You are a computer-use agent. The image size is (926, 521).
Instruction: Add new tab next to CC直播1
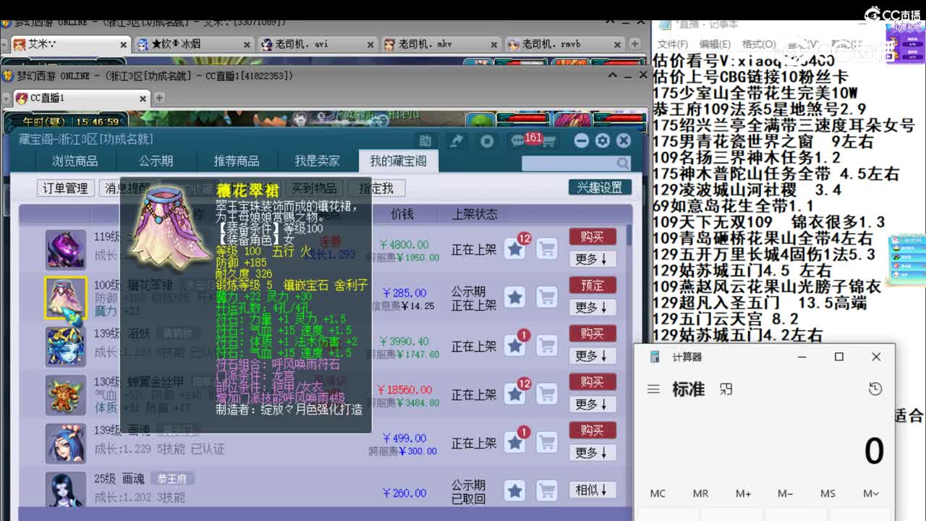coord(159,98)
